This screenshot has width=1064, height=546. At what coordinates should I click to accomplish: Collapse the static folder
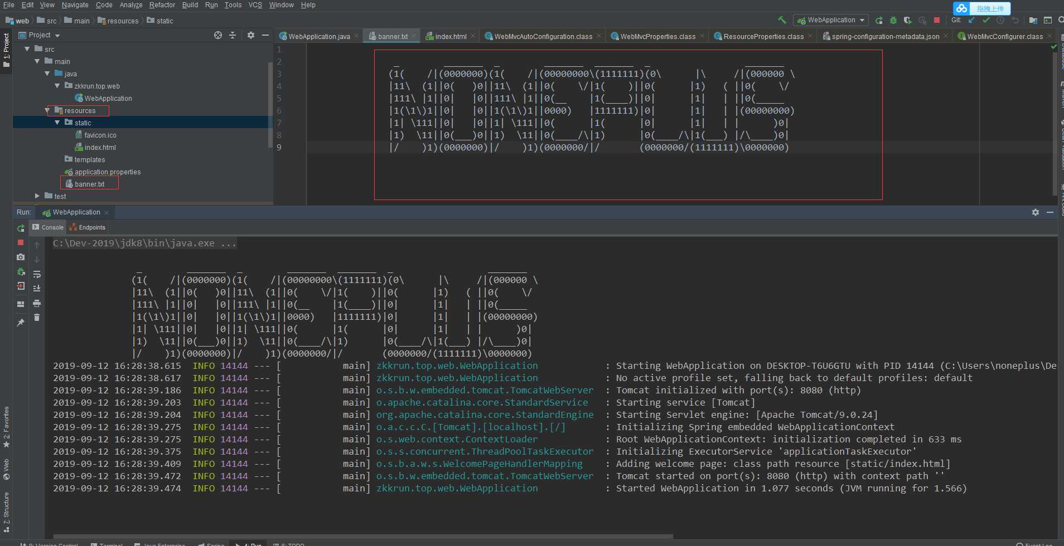57,123
